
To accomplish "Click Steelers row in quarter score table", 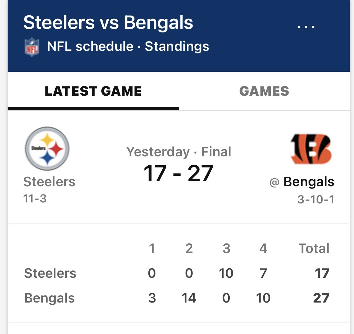I will pyautogui.click(x=177, y=273).
